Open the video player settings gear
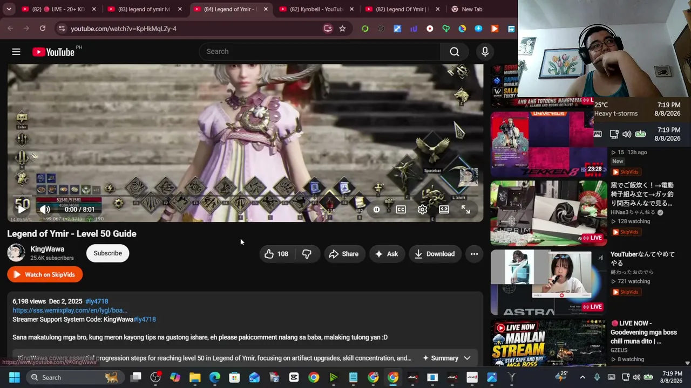 click(422, 210)
